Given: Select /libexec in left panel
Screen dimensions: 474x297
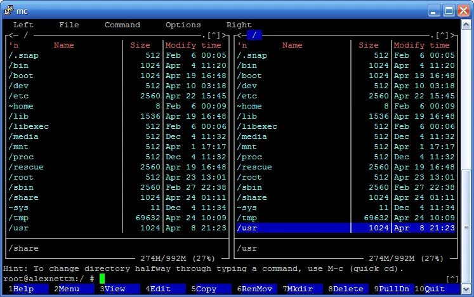Looking at the screenshot, I should 117,126.
